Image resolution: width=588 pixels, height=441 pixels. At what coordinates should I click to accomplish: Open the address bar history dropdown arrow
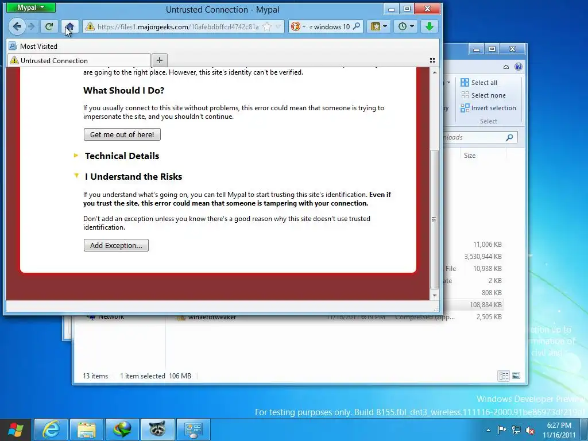[x=278, y=26]
